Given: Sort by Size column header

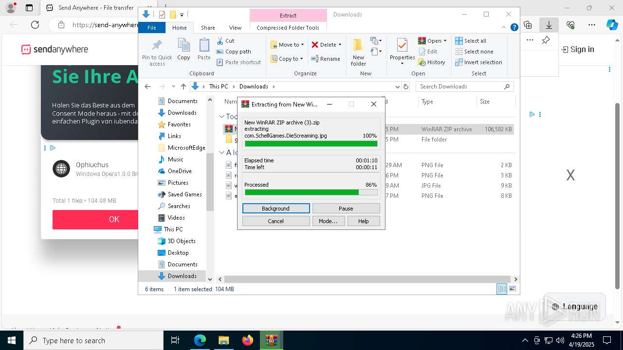Looking at the screenshot, I should (495, 102).
